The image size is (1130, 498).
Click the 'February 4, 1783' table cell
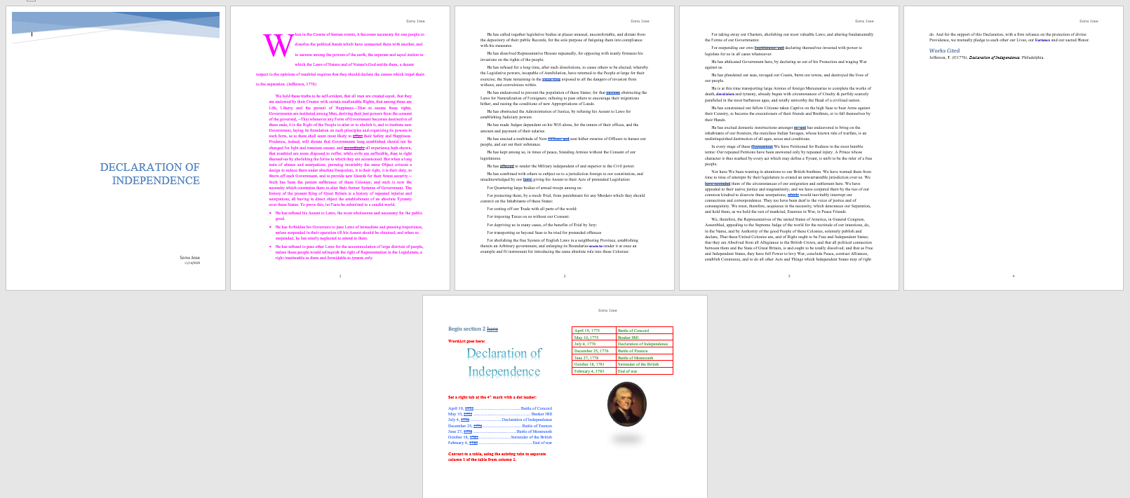593,371
